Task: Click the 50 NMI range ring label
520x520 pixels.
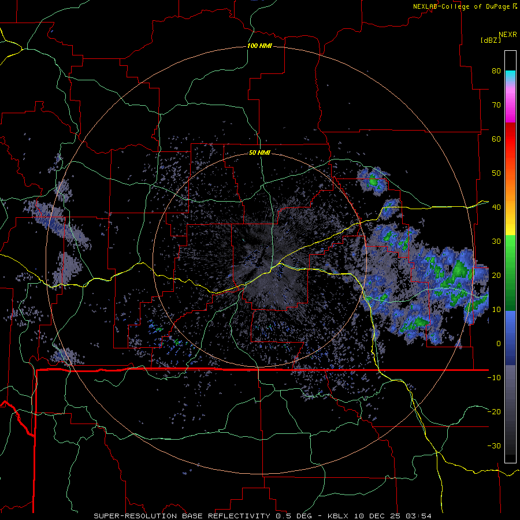Action: tap(259, 153)
